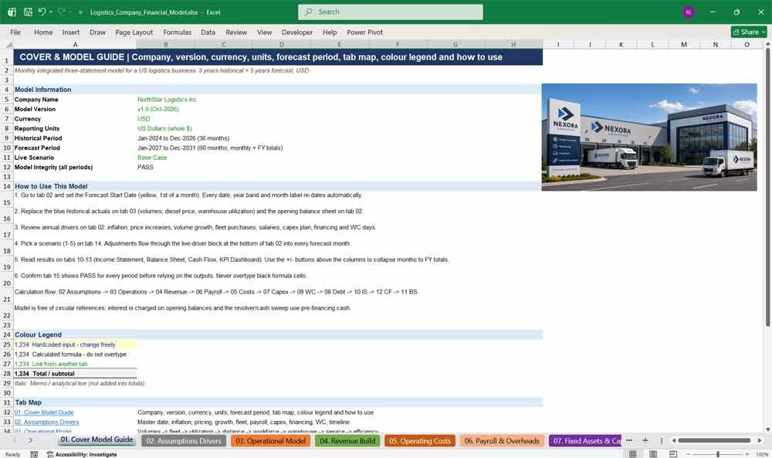Select column A header
This screenshot has width=772, height=458.
click(75, 44)
